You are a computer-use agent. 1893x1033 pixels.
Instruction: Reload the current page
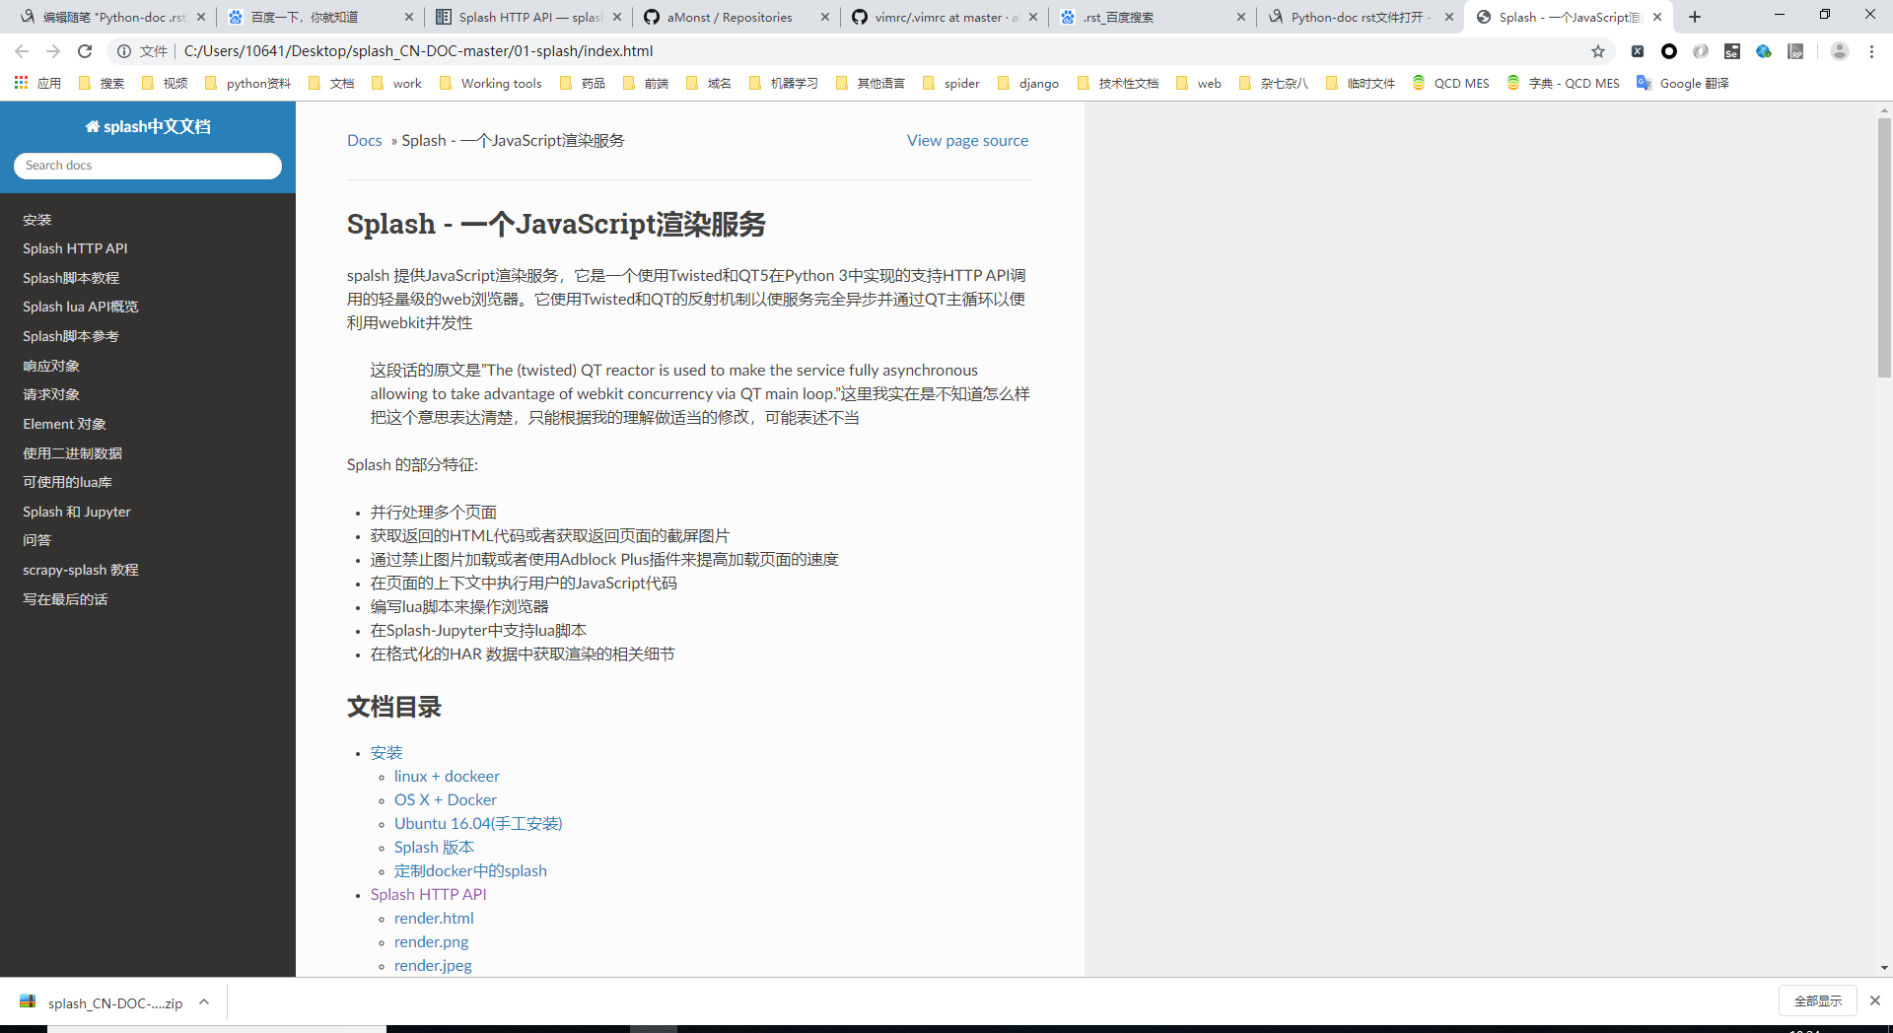84,51
